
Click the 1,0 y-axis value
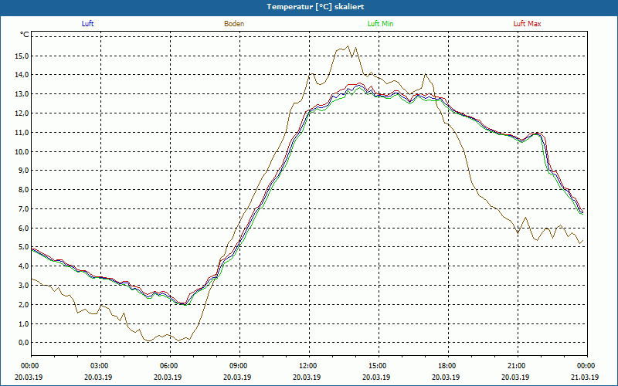pos(23,323)
